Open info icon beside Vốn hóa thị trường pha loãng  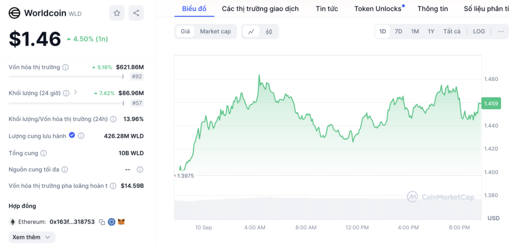click(113, 186)
